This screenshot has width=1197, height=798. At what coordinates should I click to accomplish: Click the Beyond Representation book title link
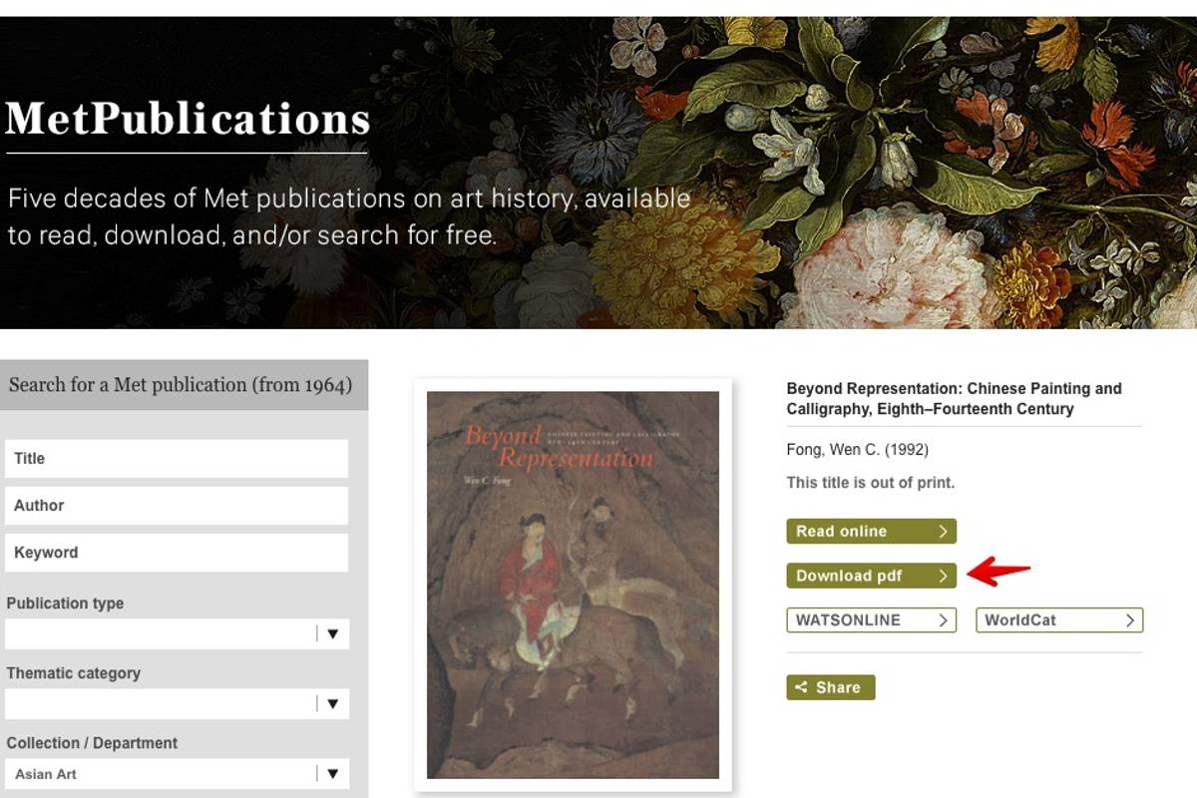coord(954,398)
